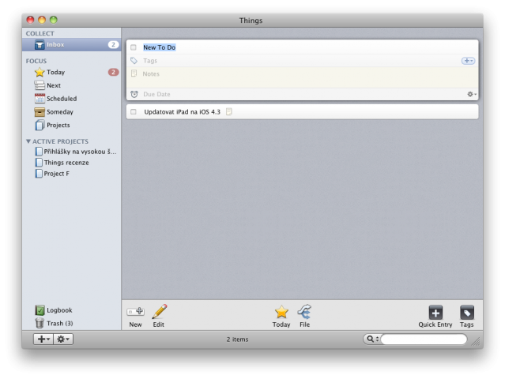505x379 pixels.
Task: Open Quick Entry from toolbar
Action: pyautogui.click(x=435, y=312)
